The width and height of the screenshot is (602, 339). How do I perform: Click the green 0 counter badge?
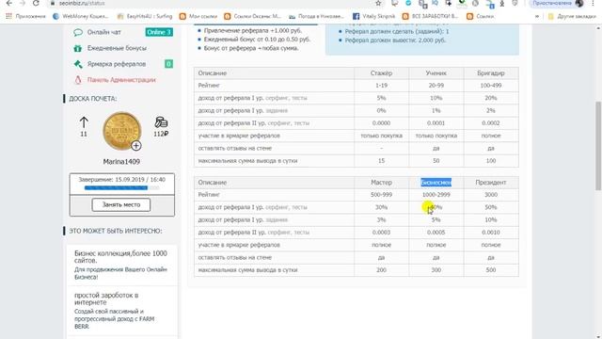coord(168,64)
